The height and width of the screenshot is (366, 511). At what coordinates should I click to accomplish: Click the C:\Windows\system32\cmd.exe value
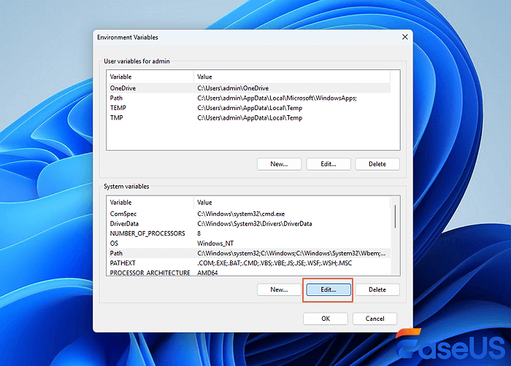241,214
